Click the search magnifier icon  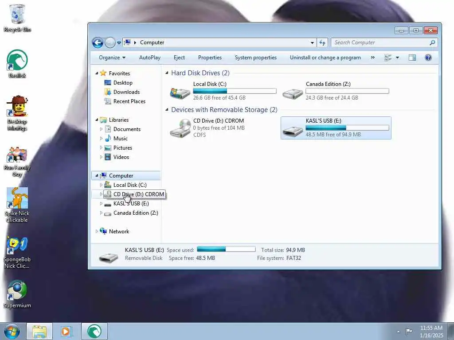(432, 43)
